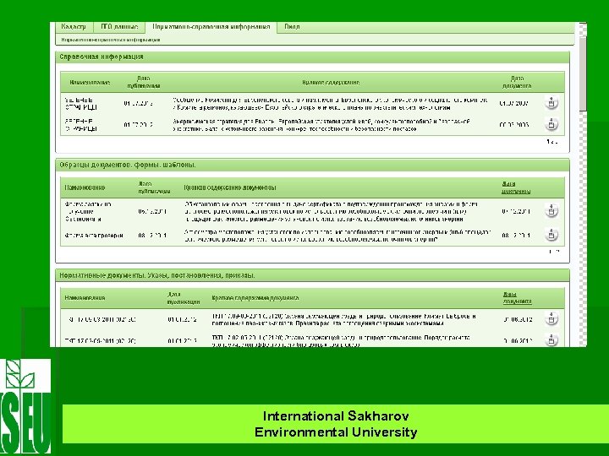The image size is (609, 456).
Task: Sort normative documents by 'Дата документа' header
Action: [517, 297]
